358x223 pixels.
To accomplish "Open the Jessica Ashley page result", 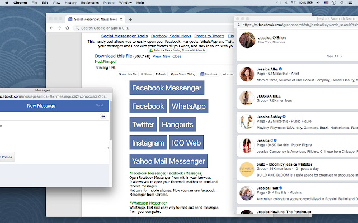I will [x=297, y=122].
